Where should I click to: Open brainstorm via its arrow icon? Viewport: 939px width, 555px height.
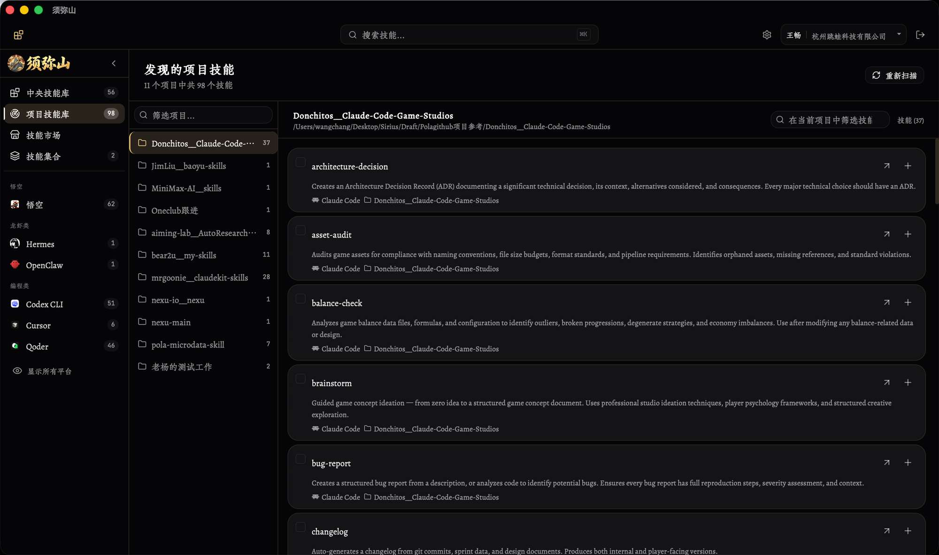click(x=886, y=382)
